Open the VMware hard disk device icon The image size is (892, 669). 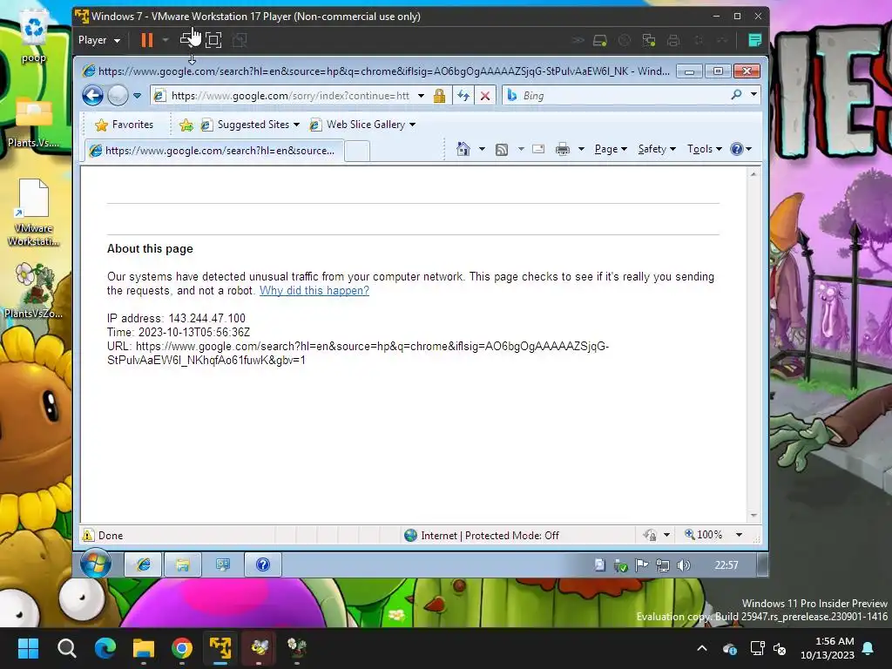(x=599, y=40)
